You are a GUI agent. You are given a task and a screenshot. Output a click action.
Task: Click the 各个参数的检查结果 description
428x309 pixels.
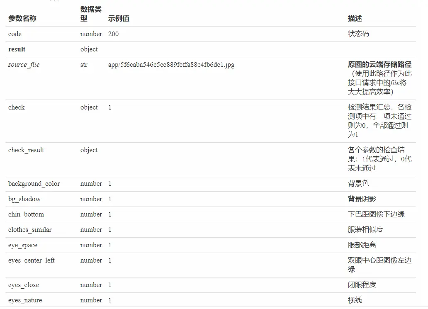pos(380,159)
